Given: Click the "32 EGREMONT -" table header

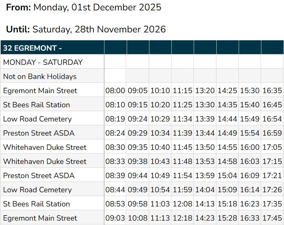Looking at the screenshot, I should (x=32, y=48).
